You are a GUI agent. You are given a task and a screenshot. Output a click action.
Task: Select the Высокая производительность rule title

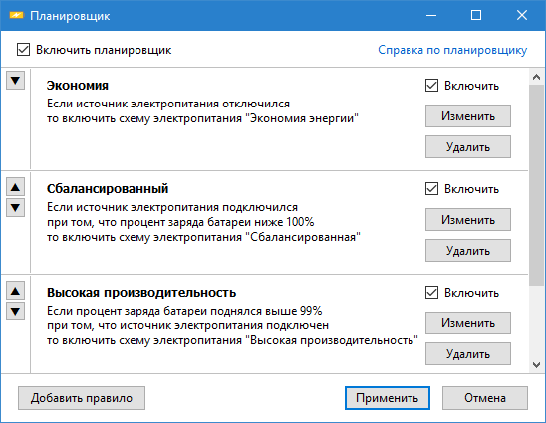click(141, 293)
